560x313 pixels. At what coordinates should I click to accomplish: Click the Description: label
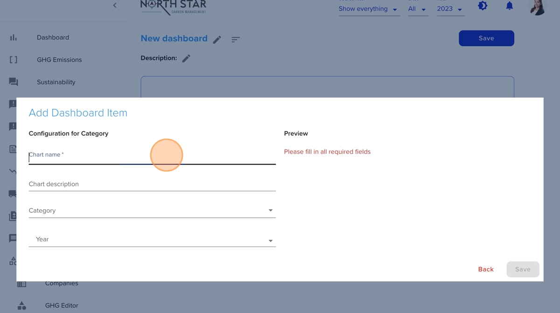[159, 58]
